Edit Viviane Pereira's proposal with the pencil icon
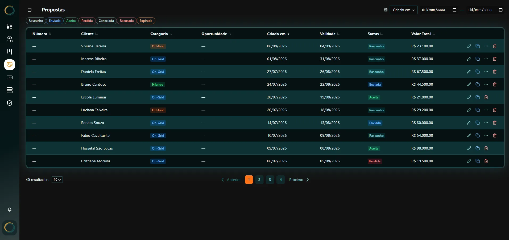The height and width of the screenshot is (240, 509). point(469,46)
